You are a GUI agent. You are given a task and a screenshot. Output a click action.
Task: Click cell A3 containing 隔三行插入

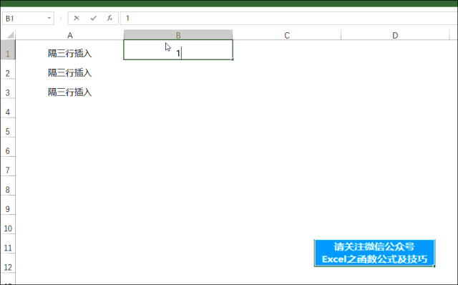pyautogui.click(x=70, y=92)
